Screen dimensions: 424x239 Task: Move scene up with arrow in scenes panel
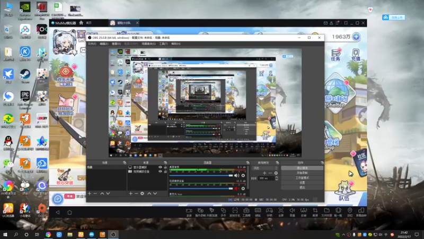point(102,193)
